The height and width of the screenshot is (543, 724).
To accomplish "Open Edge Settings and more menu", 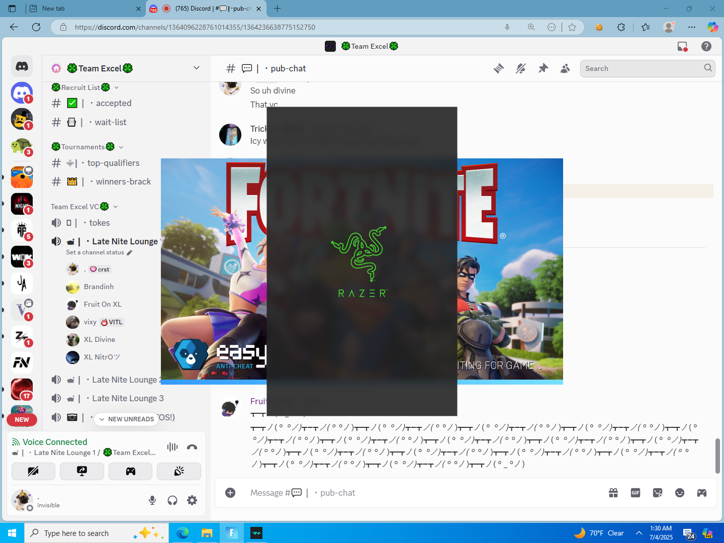I will click(x=692, y=27).
